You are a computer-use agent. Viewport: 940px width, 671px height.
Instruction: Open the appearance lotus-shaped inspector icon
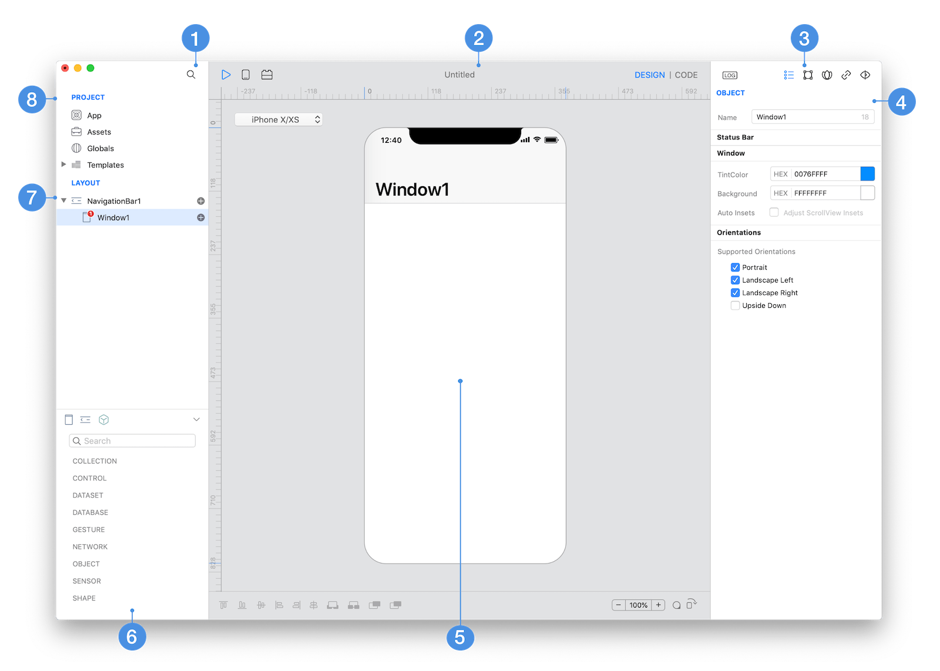pyautogui.click(x=827, y=75)
